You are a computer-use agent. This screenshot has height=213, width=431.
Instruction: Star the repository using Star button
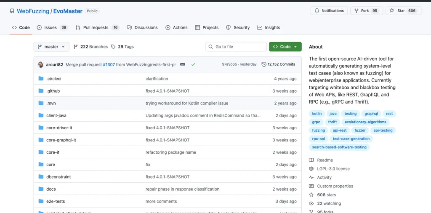coord(403,11)
